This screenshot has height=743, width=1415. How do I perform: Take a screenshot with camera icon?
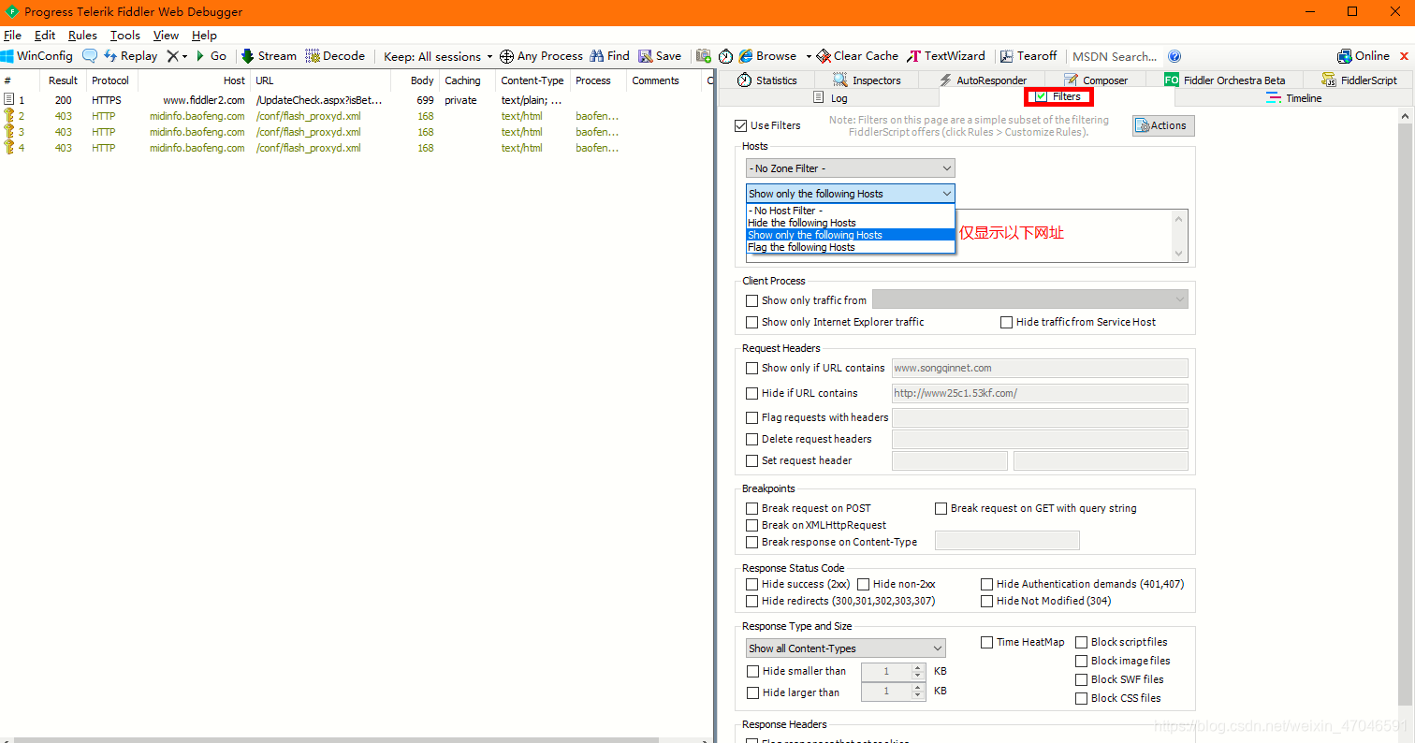(704, 56)
